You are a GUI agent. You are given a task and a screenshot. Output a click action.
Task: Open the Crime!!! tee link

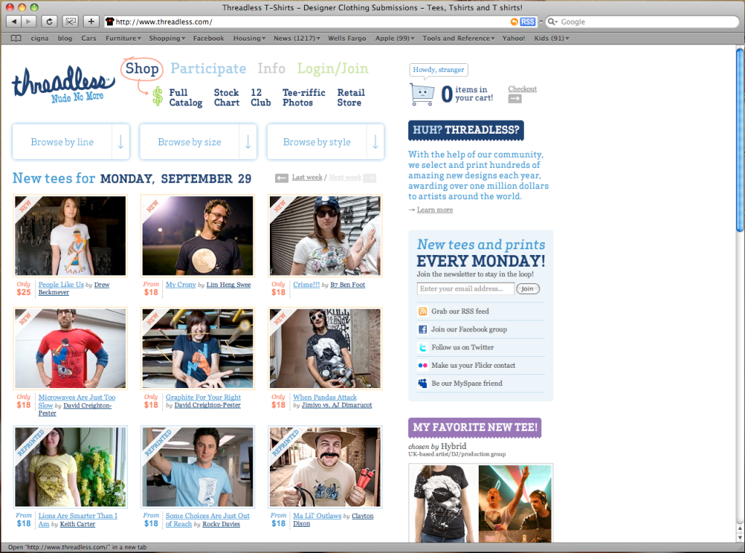click(306, 285)
